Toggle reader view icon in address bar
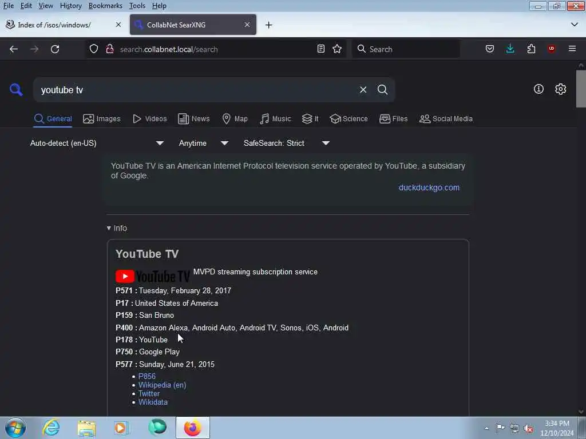 [320, 49]
